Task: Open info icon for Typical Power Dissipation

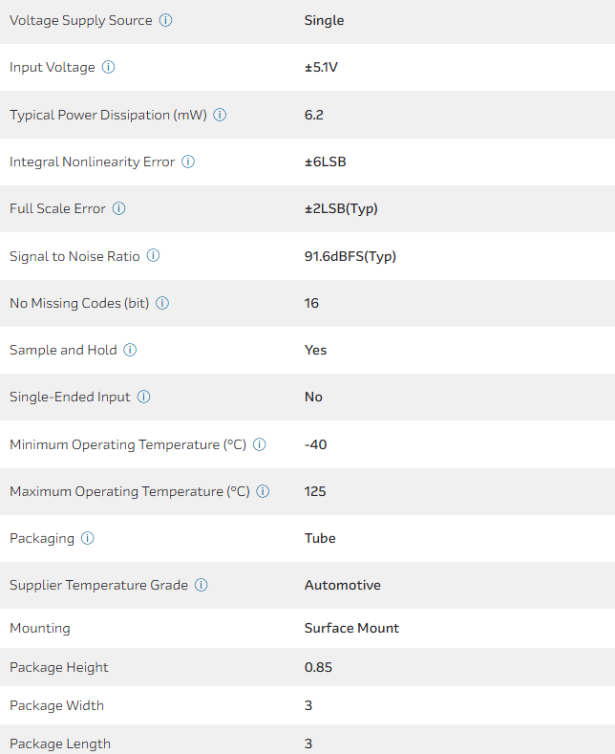Action: point(220,115)
